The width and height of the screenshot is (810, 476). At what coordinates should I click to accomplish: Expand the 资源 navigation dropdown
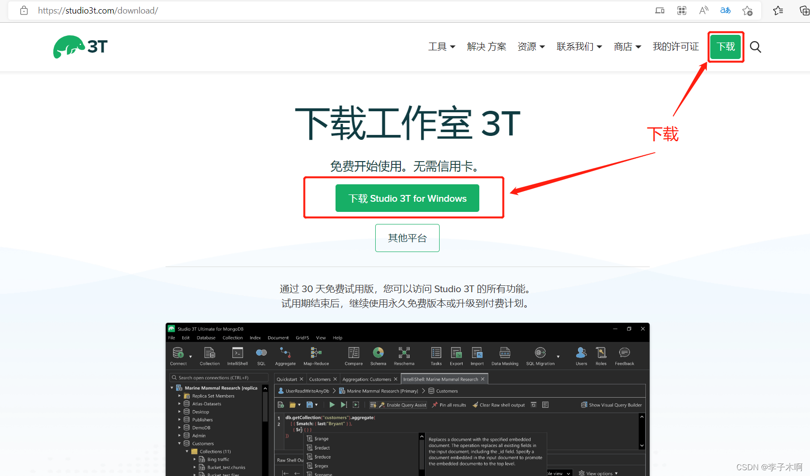(531, 46)
